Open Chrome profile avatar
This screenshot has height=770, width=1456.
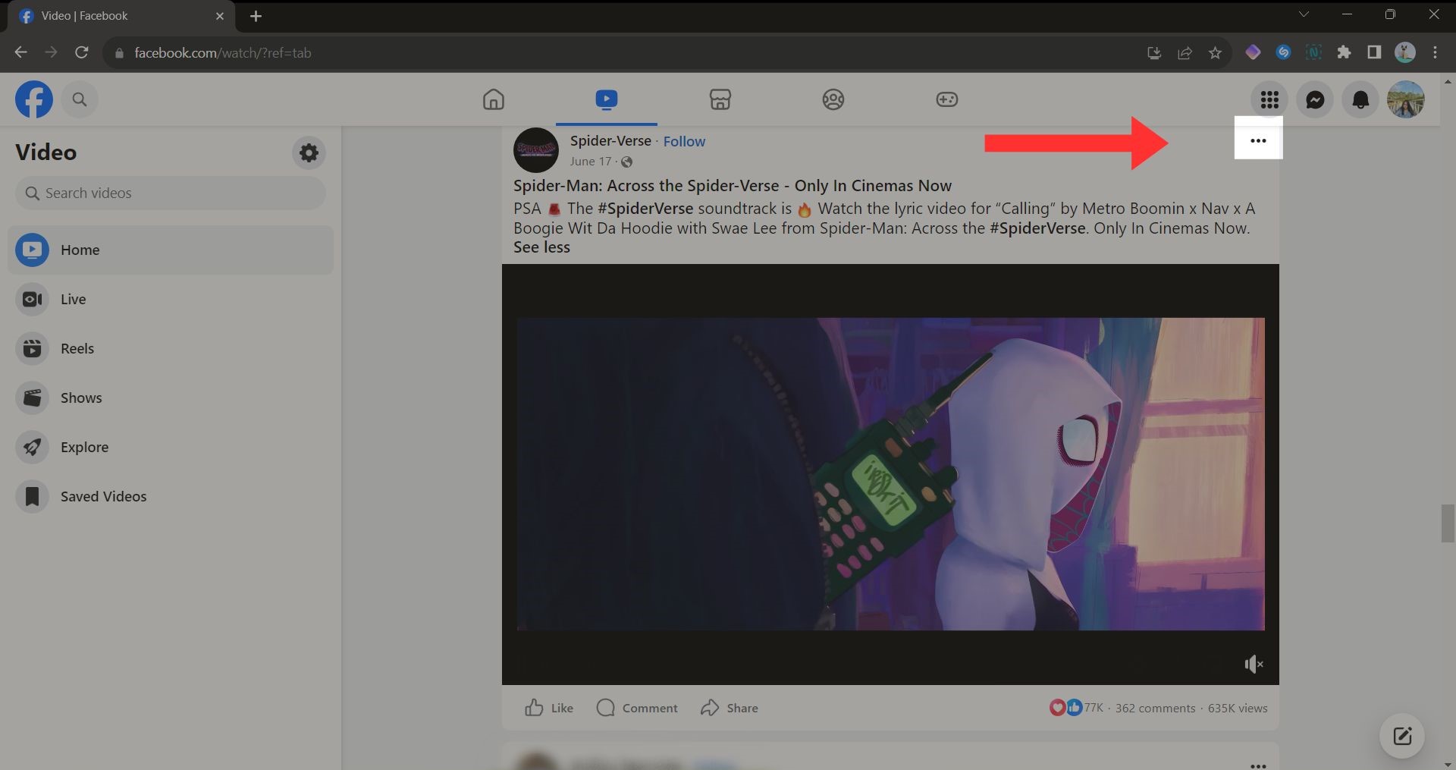pyautogui.click(x=1405, y=52)
